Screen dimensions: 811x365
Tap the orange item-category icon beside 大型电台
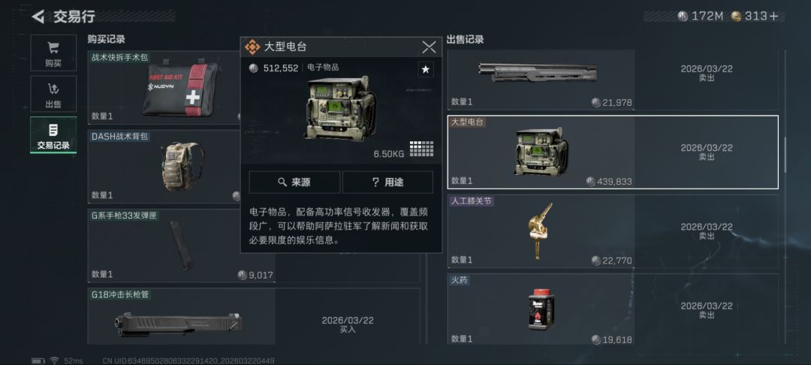click(x=252, y=47)
